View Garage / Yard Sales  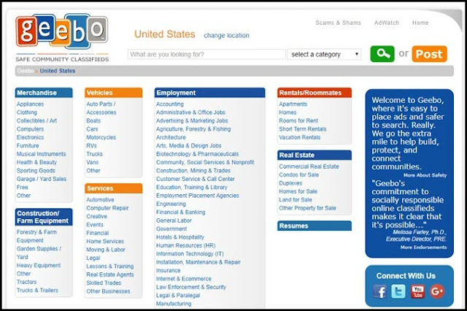pos(42,179)
